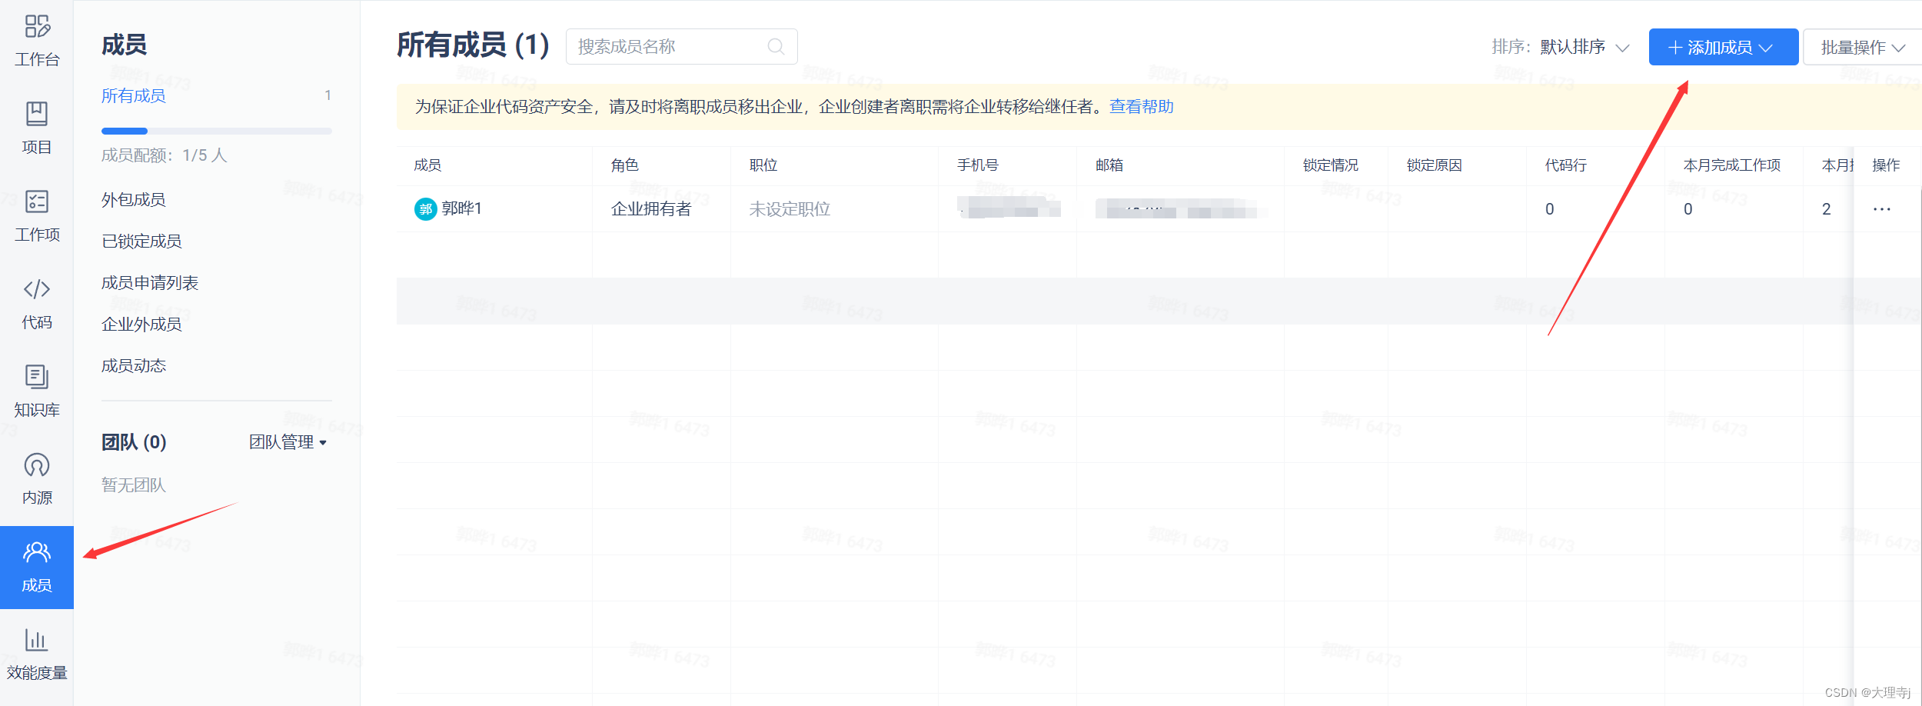Click the 查看帮助 help link
This screenshot has height=706, width=1922.
[x=1142, y=107]
